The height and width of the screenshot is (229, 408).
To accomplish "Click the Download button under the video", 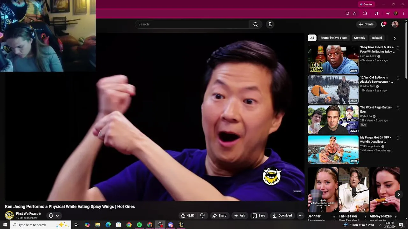I will coord(282,216).
